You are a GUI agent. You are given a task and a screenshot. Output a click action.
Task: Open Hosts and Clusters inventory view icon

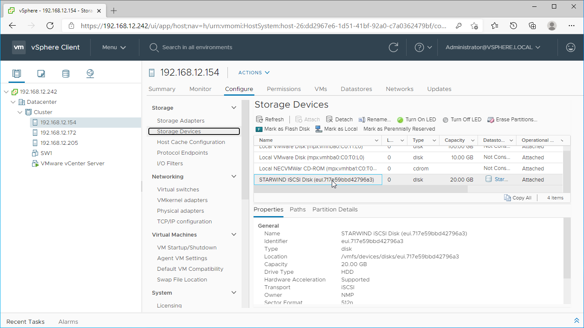click(17, 73)
